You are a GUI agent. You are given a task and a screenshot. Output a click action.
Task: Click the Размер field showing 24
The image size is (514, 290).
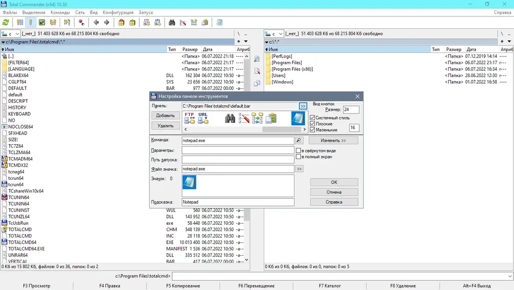[x=351, y=110]
